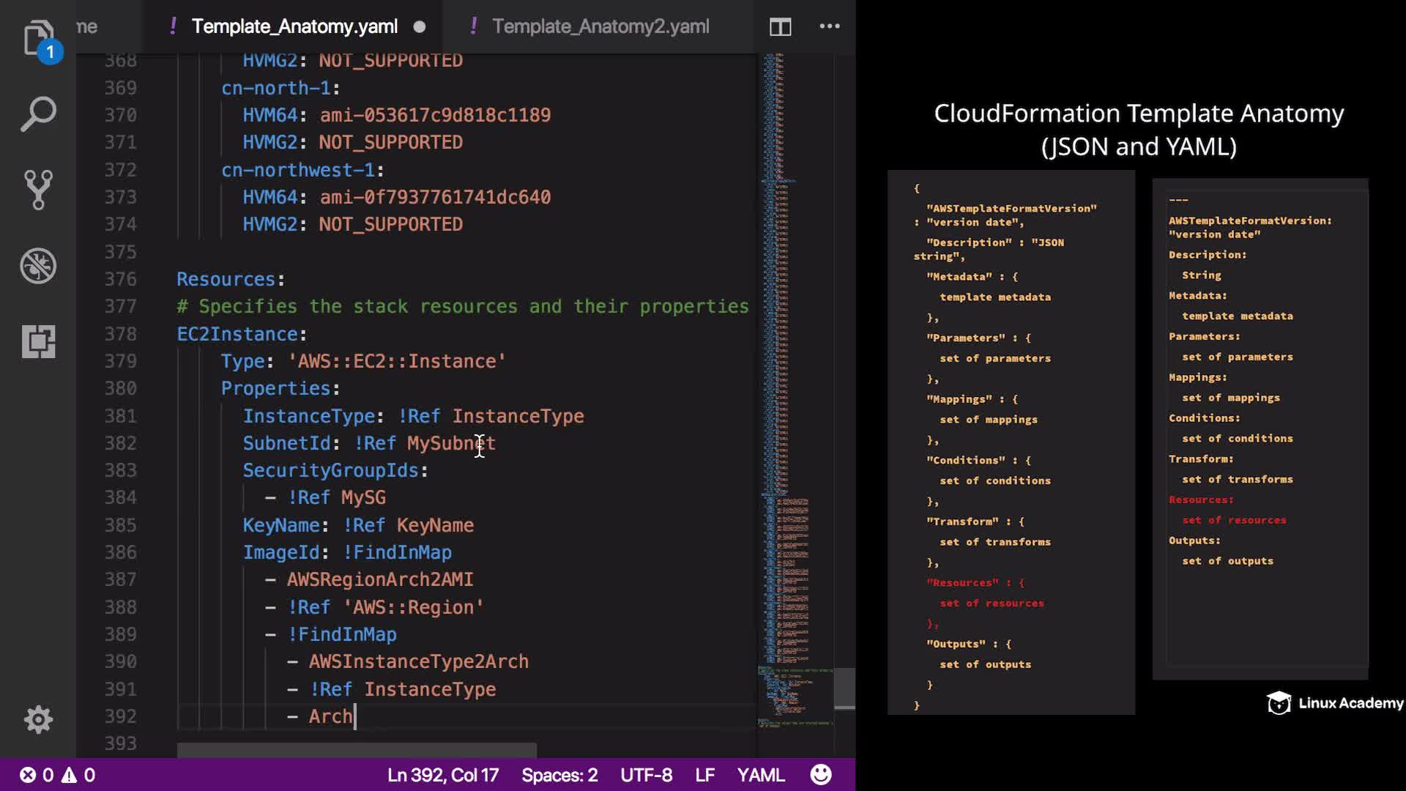1406x791 pixels.
Task: Open the Extensions panel icon
Action: coord(38,341)
